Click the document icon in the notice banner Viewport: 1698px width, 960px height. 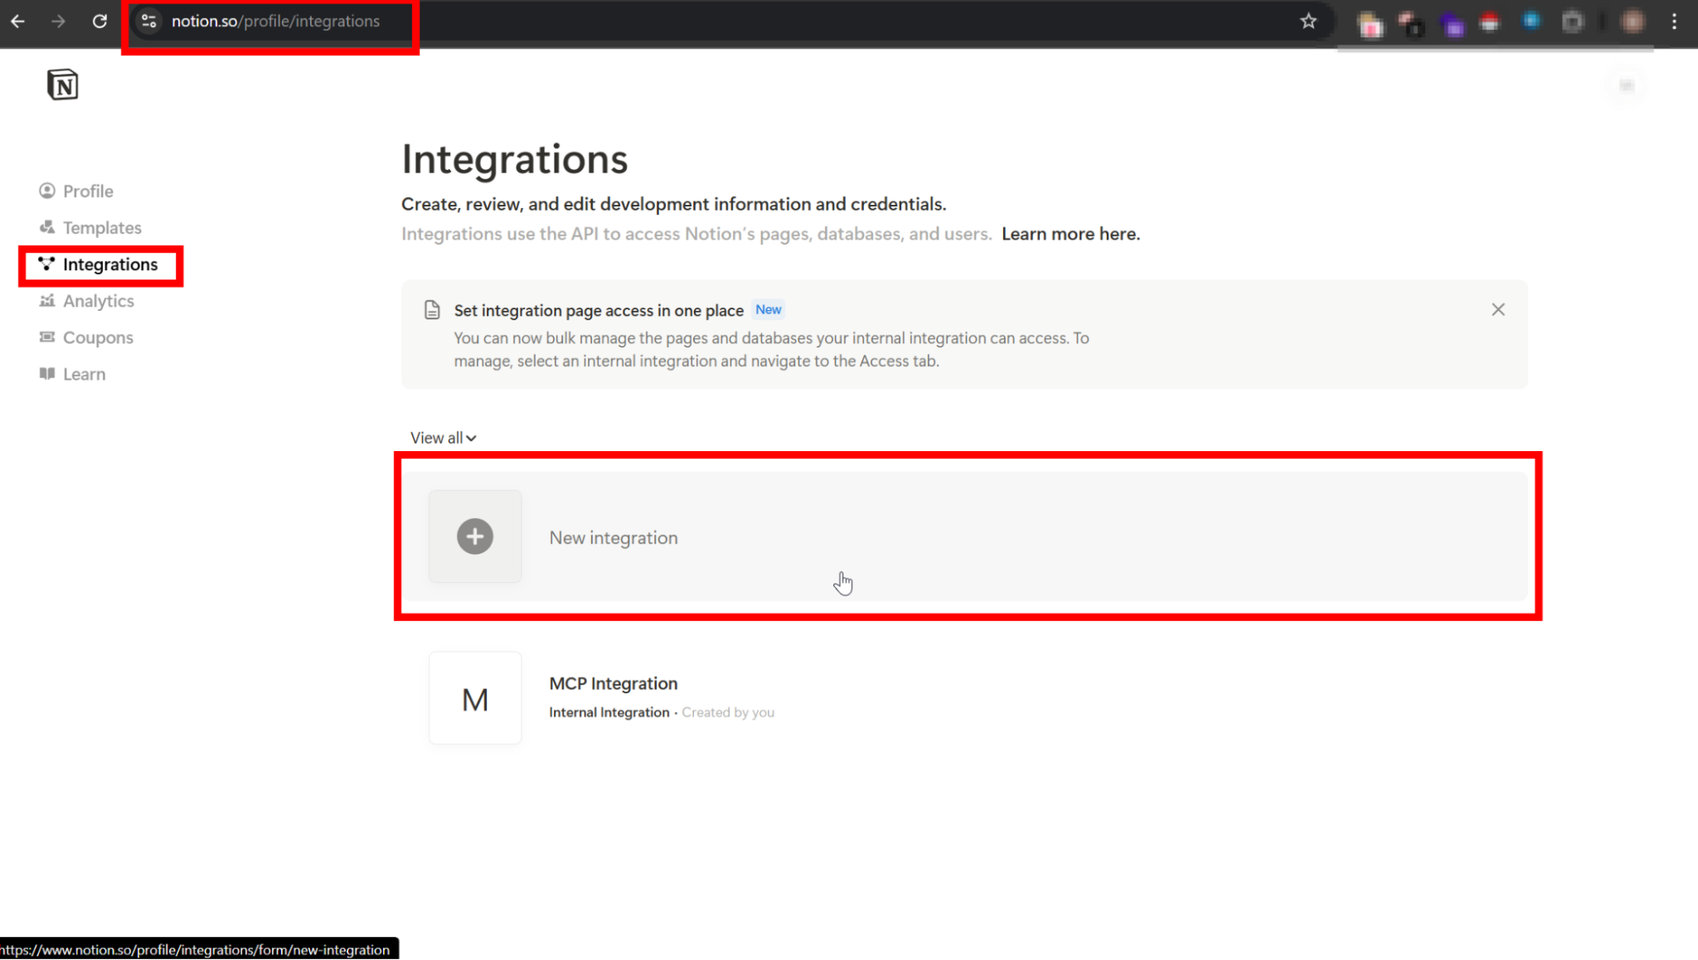point(432,310)
